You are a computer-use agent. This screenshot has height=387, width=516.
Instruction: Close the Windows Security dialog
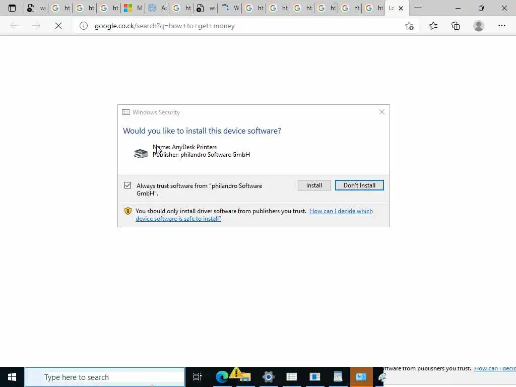(382, 112)
